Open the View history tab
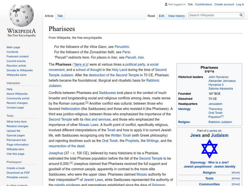The image size is (248, 186). pos(176,16)
